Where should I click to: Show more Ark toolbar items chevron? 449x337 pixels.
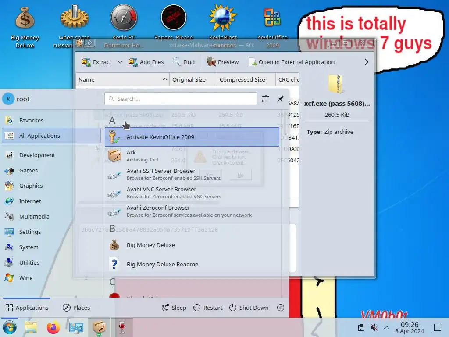(367, 62)
